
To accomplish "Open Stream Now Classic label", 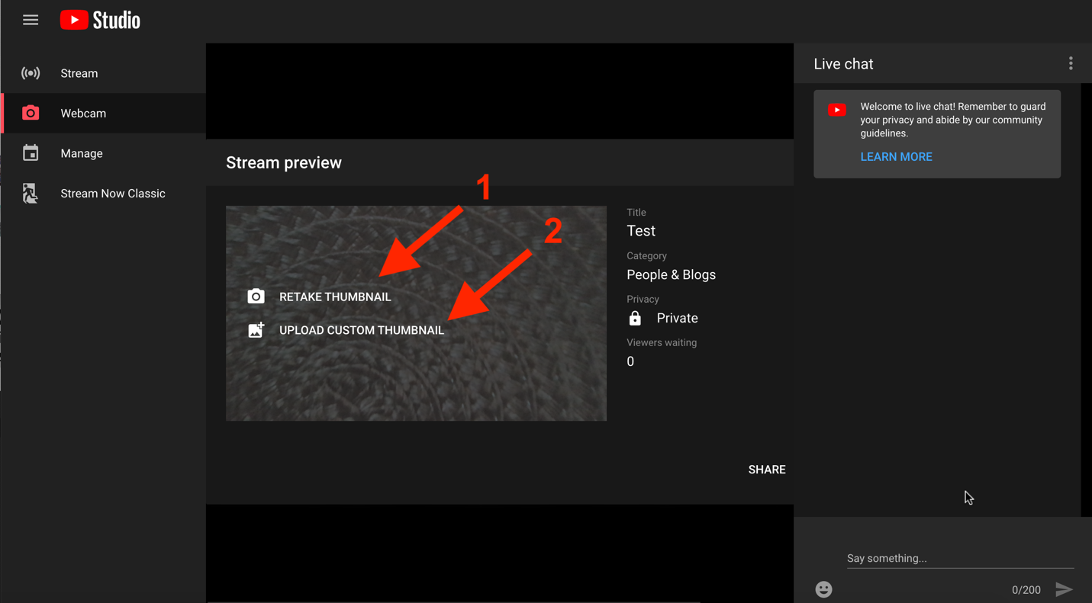I will click(113, 194).
